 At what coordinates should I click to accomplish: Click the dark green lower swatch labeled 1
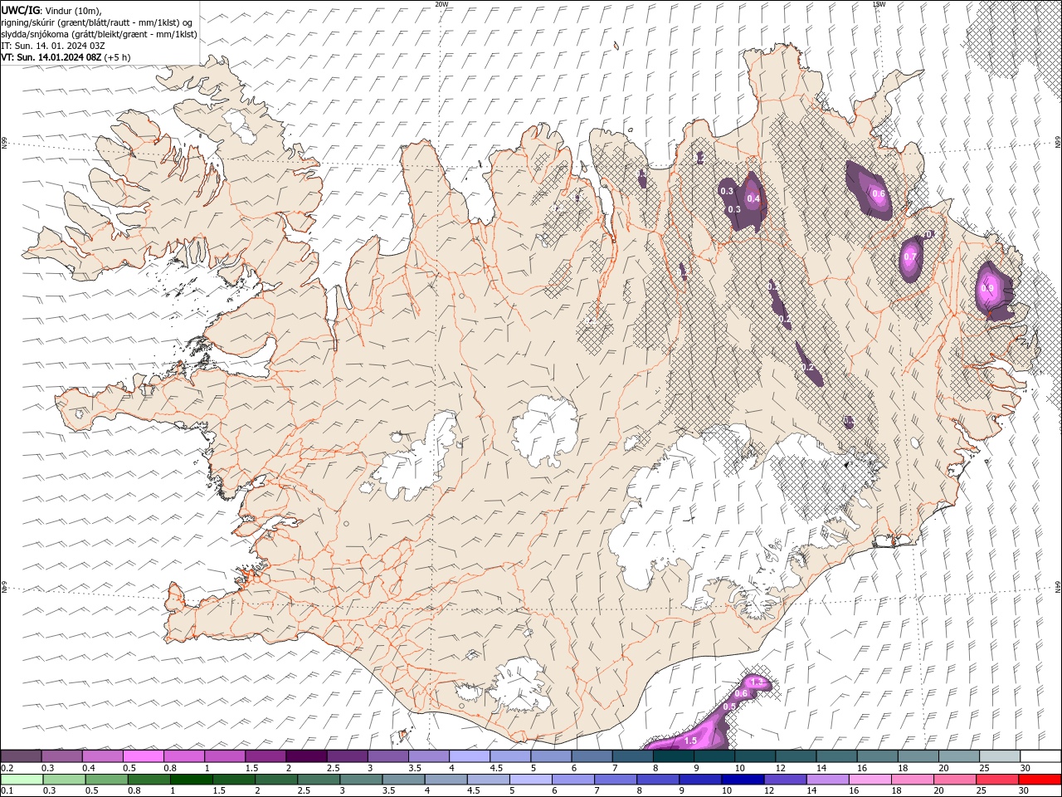tap(191, 780)
